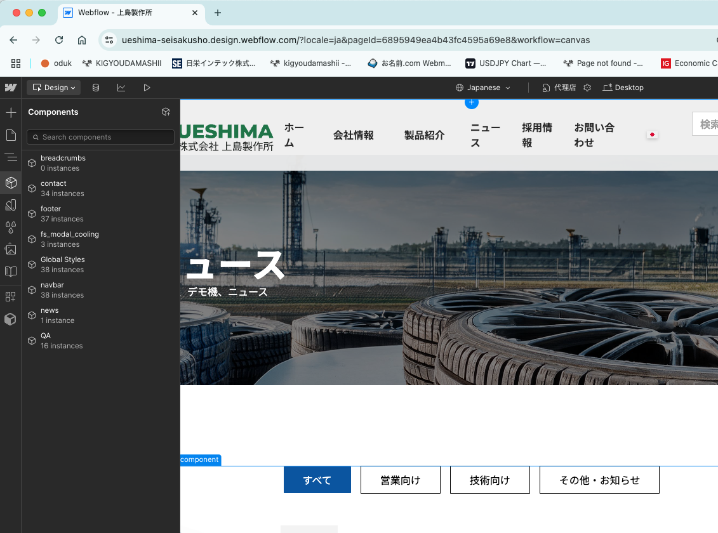Click the デモ機、ニュース subtitle text

point(227,292)
